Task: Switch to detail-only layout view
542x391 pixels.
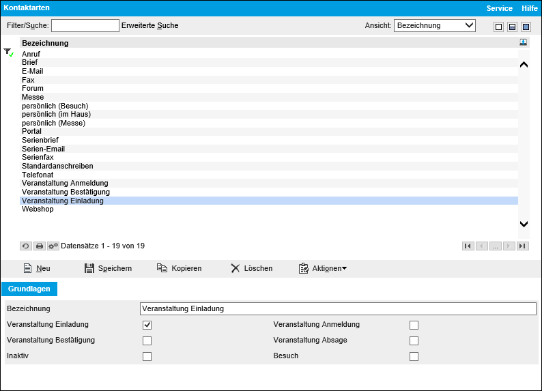Action: coord(526,27)
